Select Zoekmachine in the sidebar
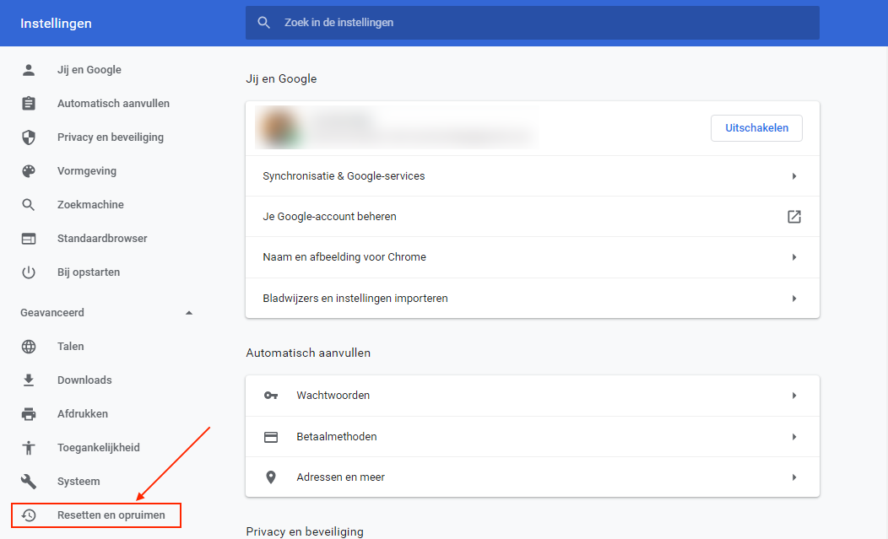888x539 pixels. pyautogui.click(x=90, y=205)
